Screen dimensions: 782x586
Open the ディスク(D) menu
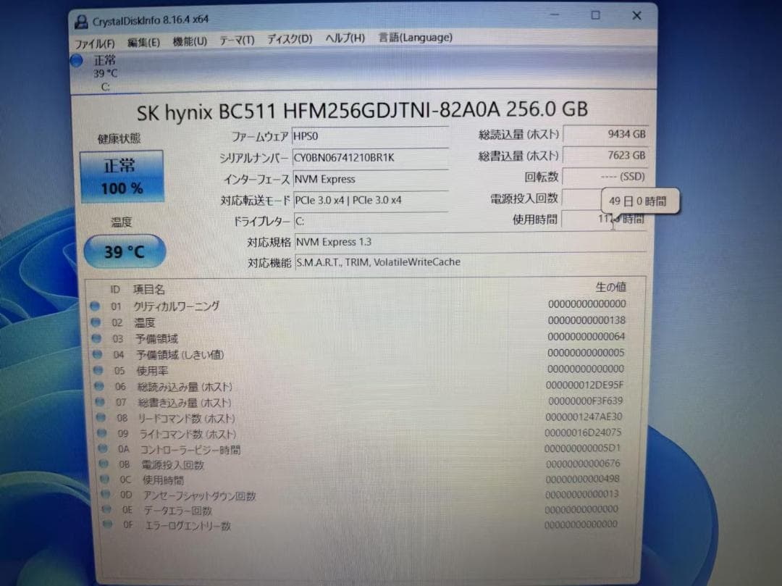coord(287,41)
